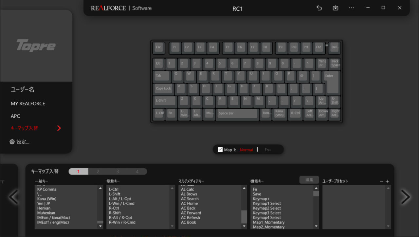Click the minus icon to remove user preset
Image resolution: width=419 pixels, height=237 pixels.
[x=381, y=181]
